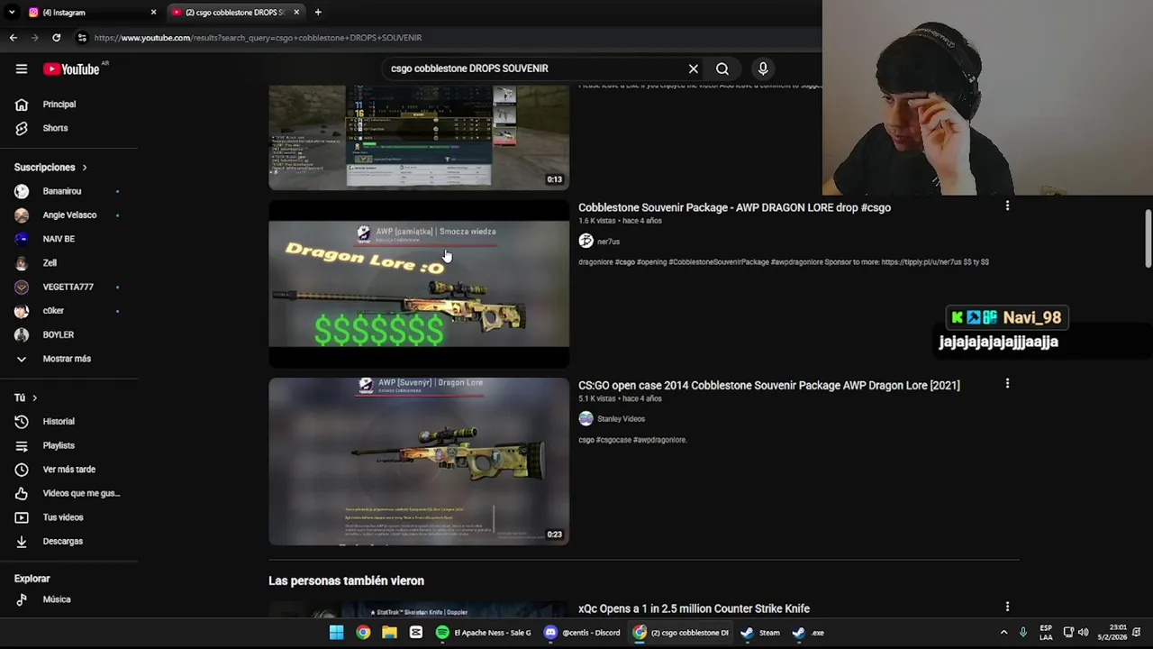Open the Cobblestone Souvenir Package AWP DRAGON LORE title

pos(734,207)
